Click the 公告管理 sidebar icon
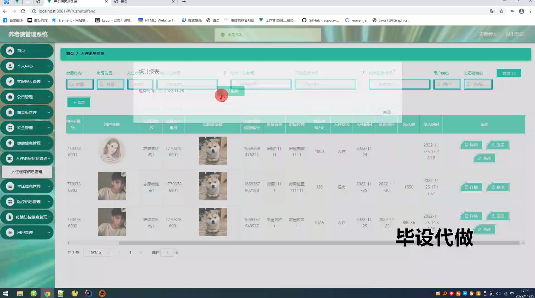535x298 pixels. (10, 97)
